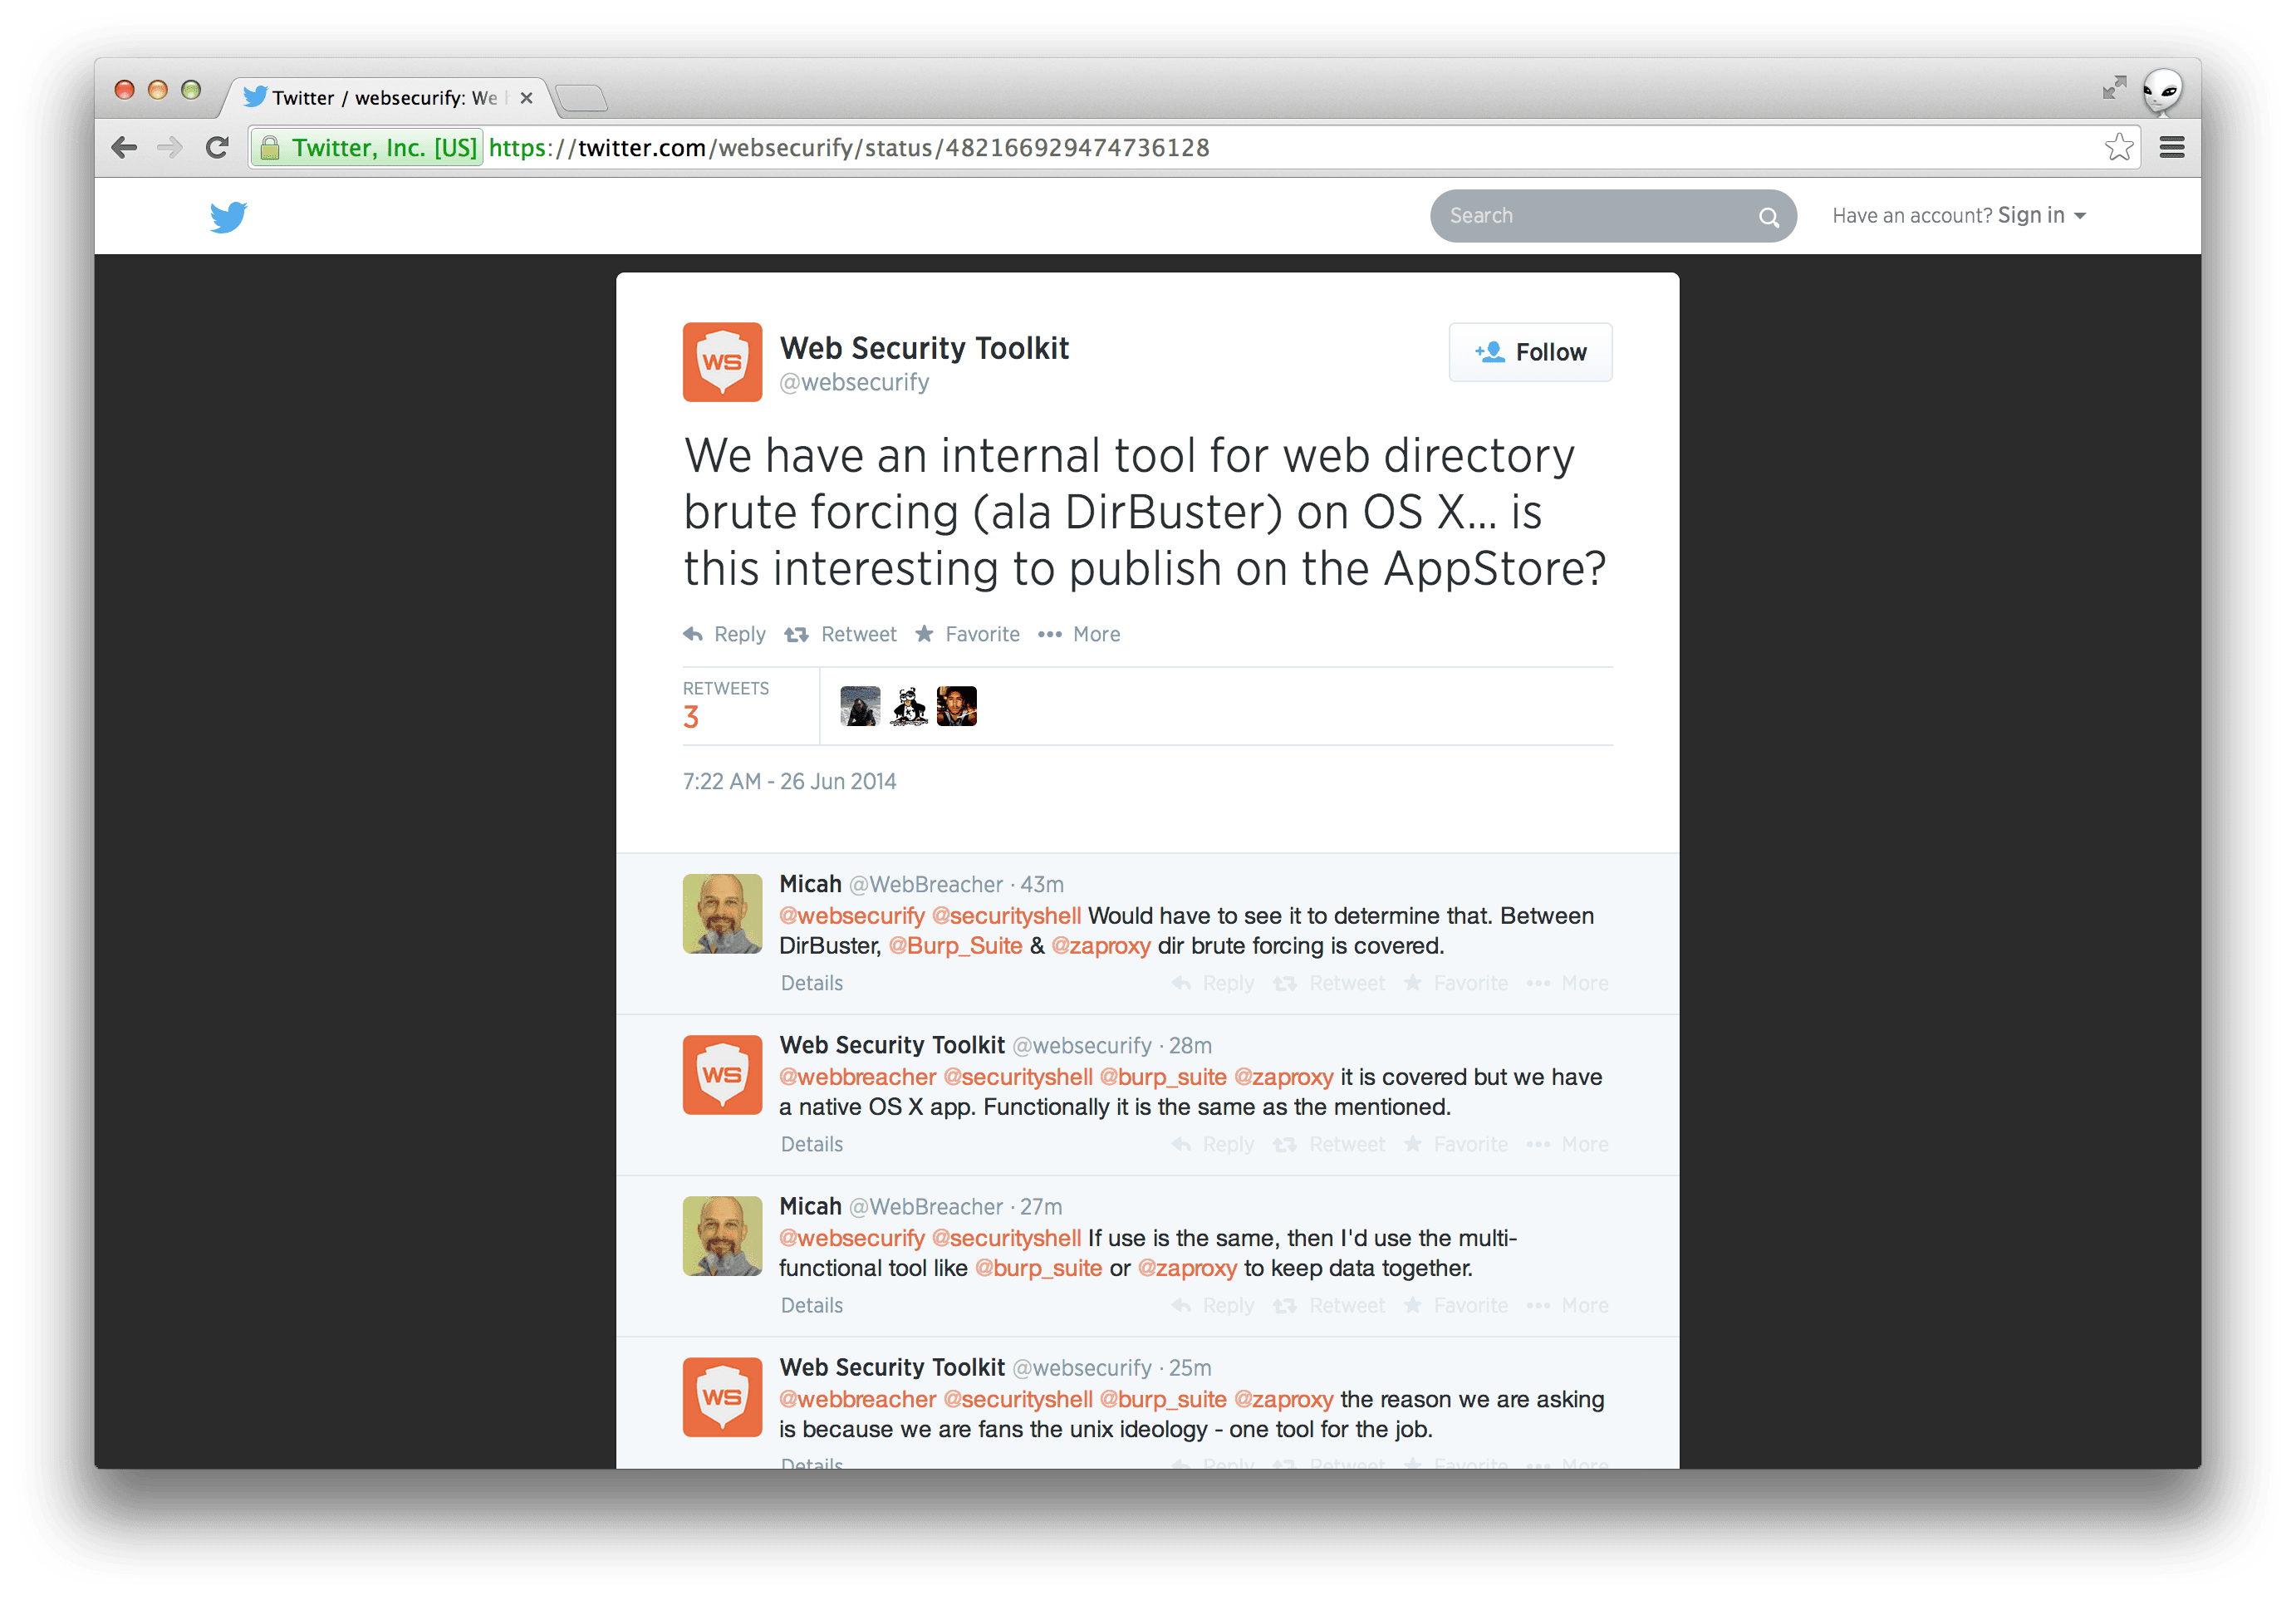The width and height of the screenshot is (2296, 1600).
Task: Open the second retweeter's avatar
Action: (908, 706)
